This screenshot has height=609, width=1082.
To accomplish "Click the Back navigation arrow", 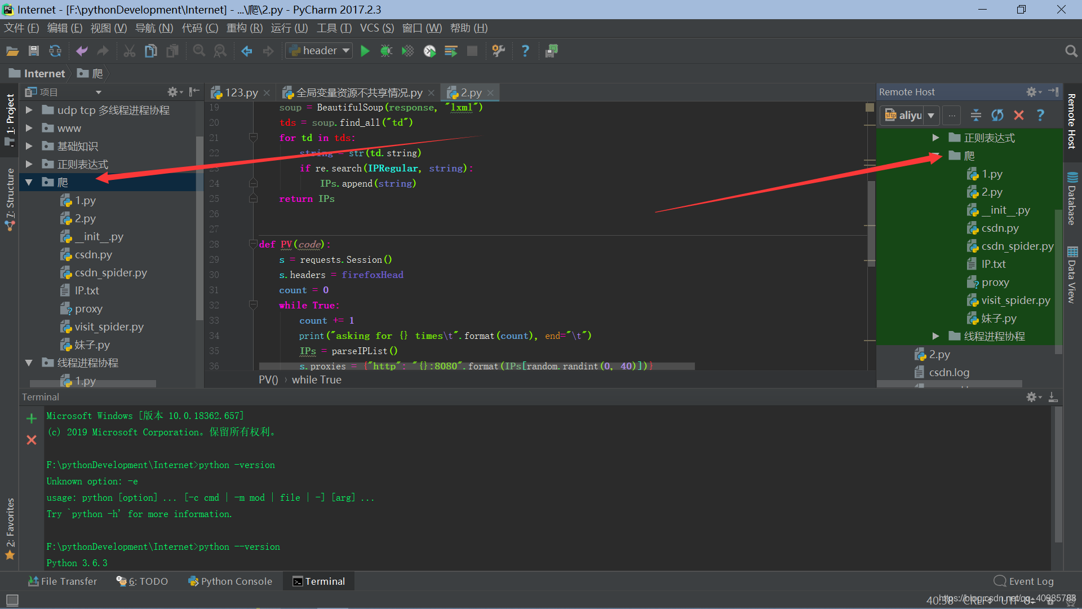I will click(x=247, y=51).
